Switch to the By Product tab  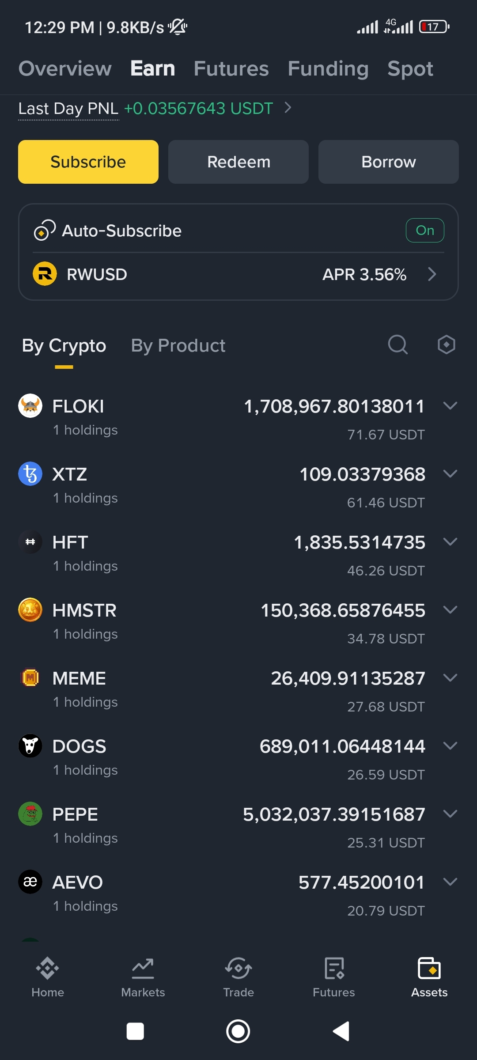pyautogui.click(x=178, y=345)
